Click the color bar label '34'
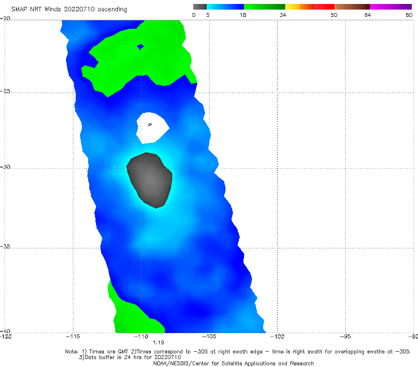The height and width of the screenshot is (367, 418). click(x=283, y=15)
